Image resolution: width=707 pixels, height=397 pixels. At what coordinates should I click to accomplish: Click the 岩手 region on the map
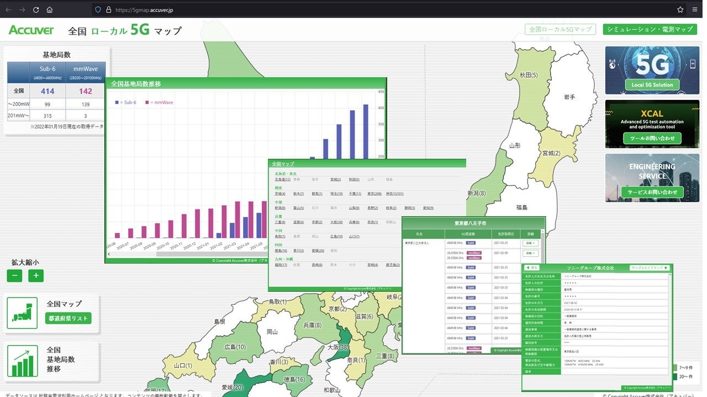[x=569, y=97]
